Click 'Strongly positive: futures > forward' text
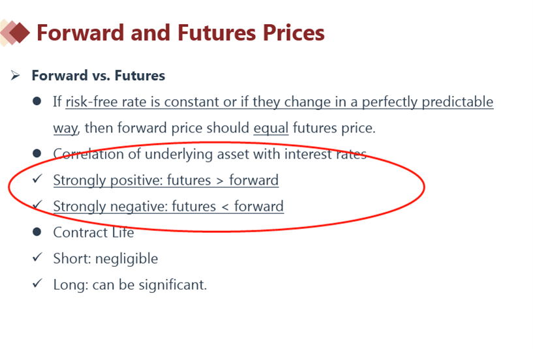 166,180
